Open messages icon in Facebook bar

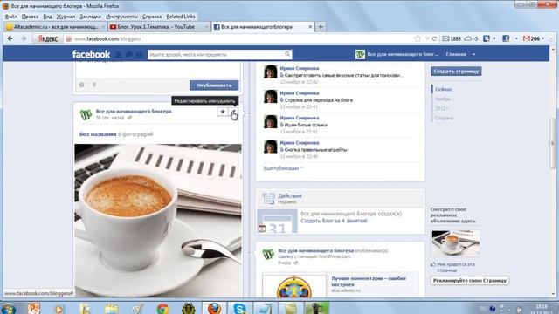tap(128, 54)
